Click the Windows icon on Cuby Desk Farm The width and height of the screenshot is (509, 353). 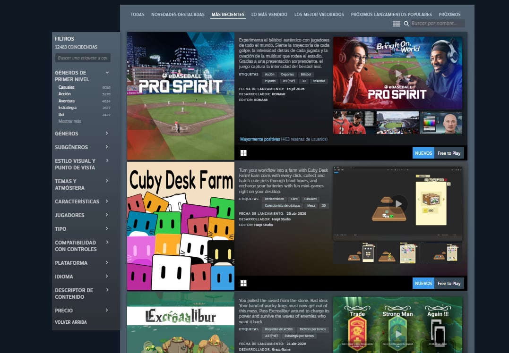(x=244, y=282)
